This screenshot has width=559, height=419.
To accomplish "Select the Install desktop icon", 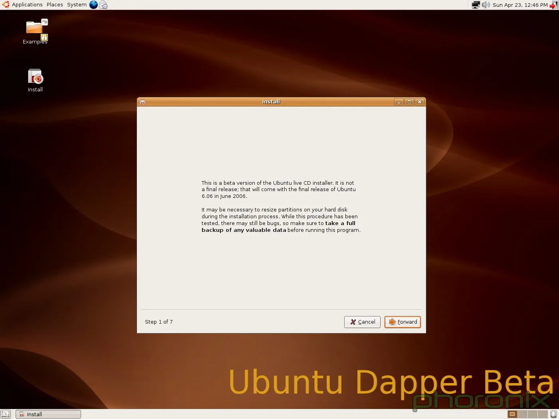I will [35, 81].
